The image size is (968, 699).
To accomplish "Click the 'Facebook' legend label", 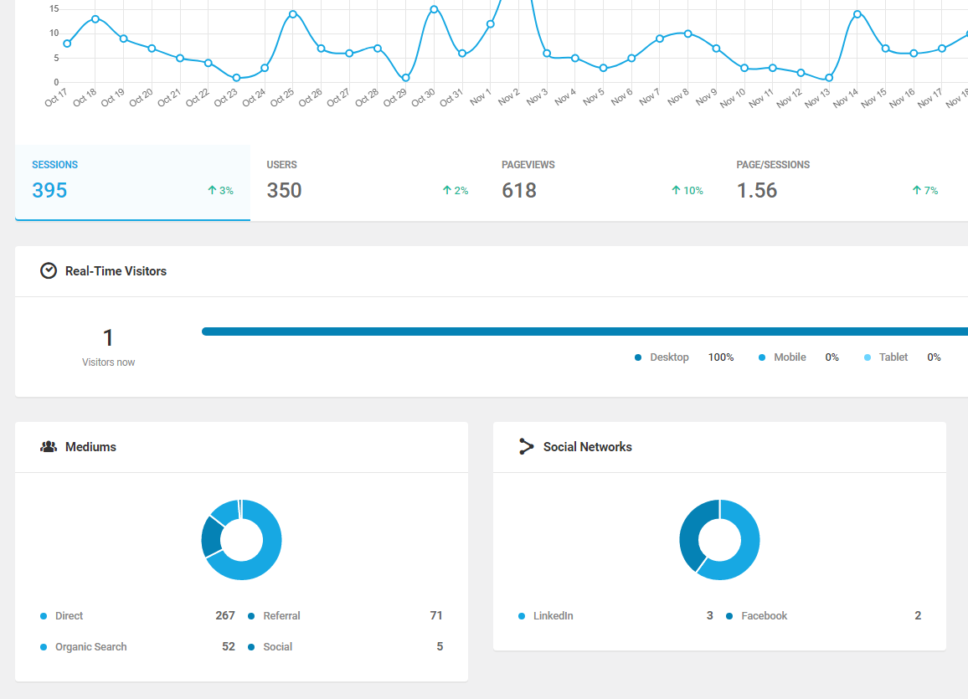I will click(765, 616).
